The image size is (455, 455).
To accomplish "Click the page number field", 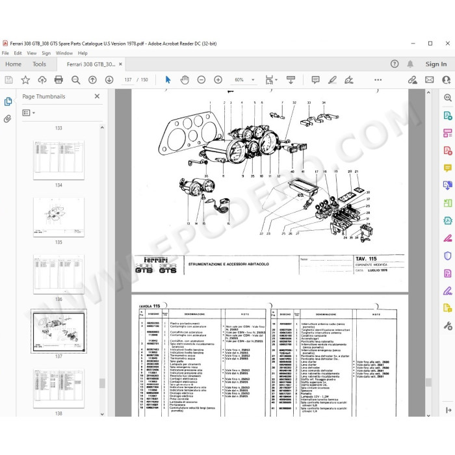I will pyautogui.click(x=128, y=80).
